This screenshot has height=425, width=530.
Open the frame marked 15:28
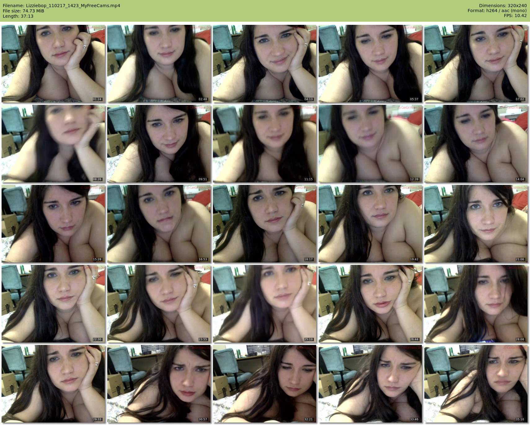(x=53, y=224)
